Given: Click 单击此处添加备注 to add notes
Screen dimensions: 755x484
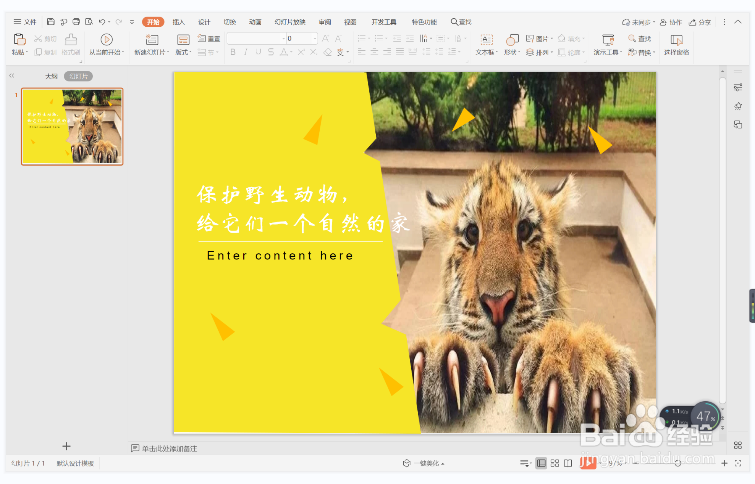Looking at the screenshot, I should 169,449.
